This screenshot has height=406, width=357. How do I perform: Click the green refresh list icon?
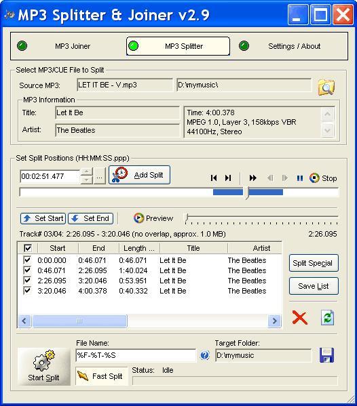pyautogui.click(x=327, y=318)
